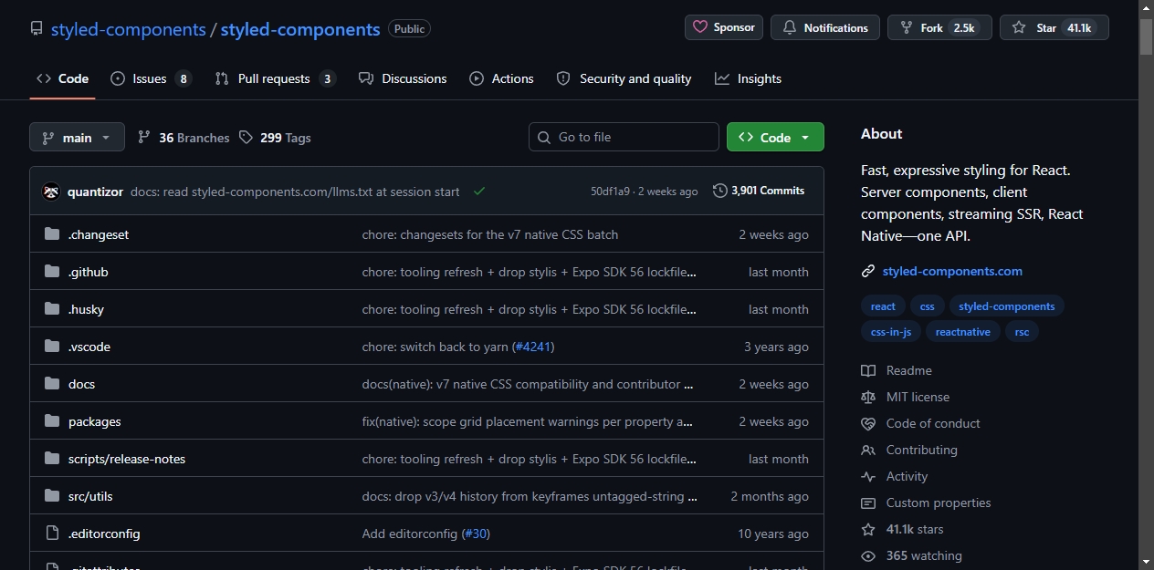
Task: Click the repository book icon beside styled-components
Action: click(37, 29)
